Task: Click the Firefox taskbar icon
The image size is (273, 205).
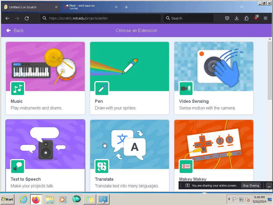Action: tap(36, 199)
